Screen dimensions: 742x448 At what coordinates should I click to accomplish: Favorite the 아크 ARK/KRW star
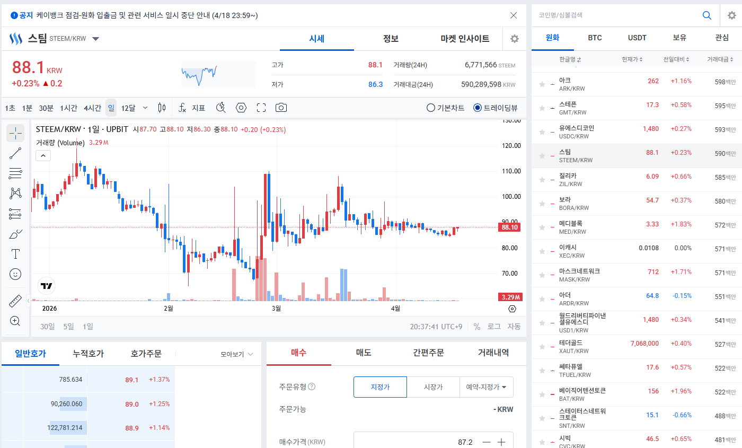(542, 84)
